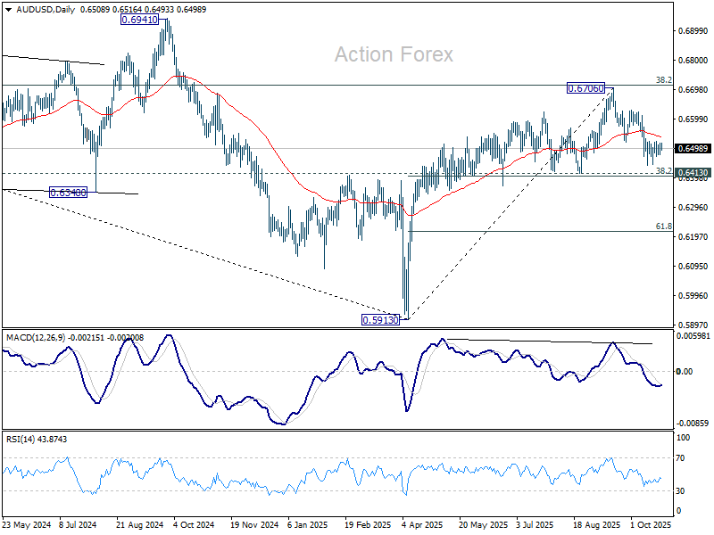Click the 0.63400 support price label
Image resolution: width=714 pixels, height=535 pixels.
(x=67, y=192)
